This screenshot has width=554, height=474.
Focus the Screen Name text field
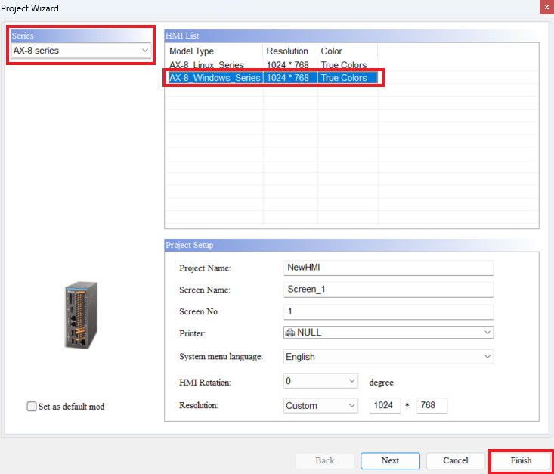388,290
